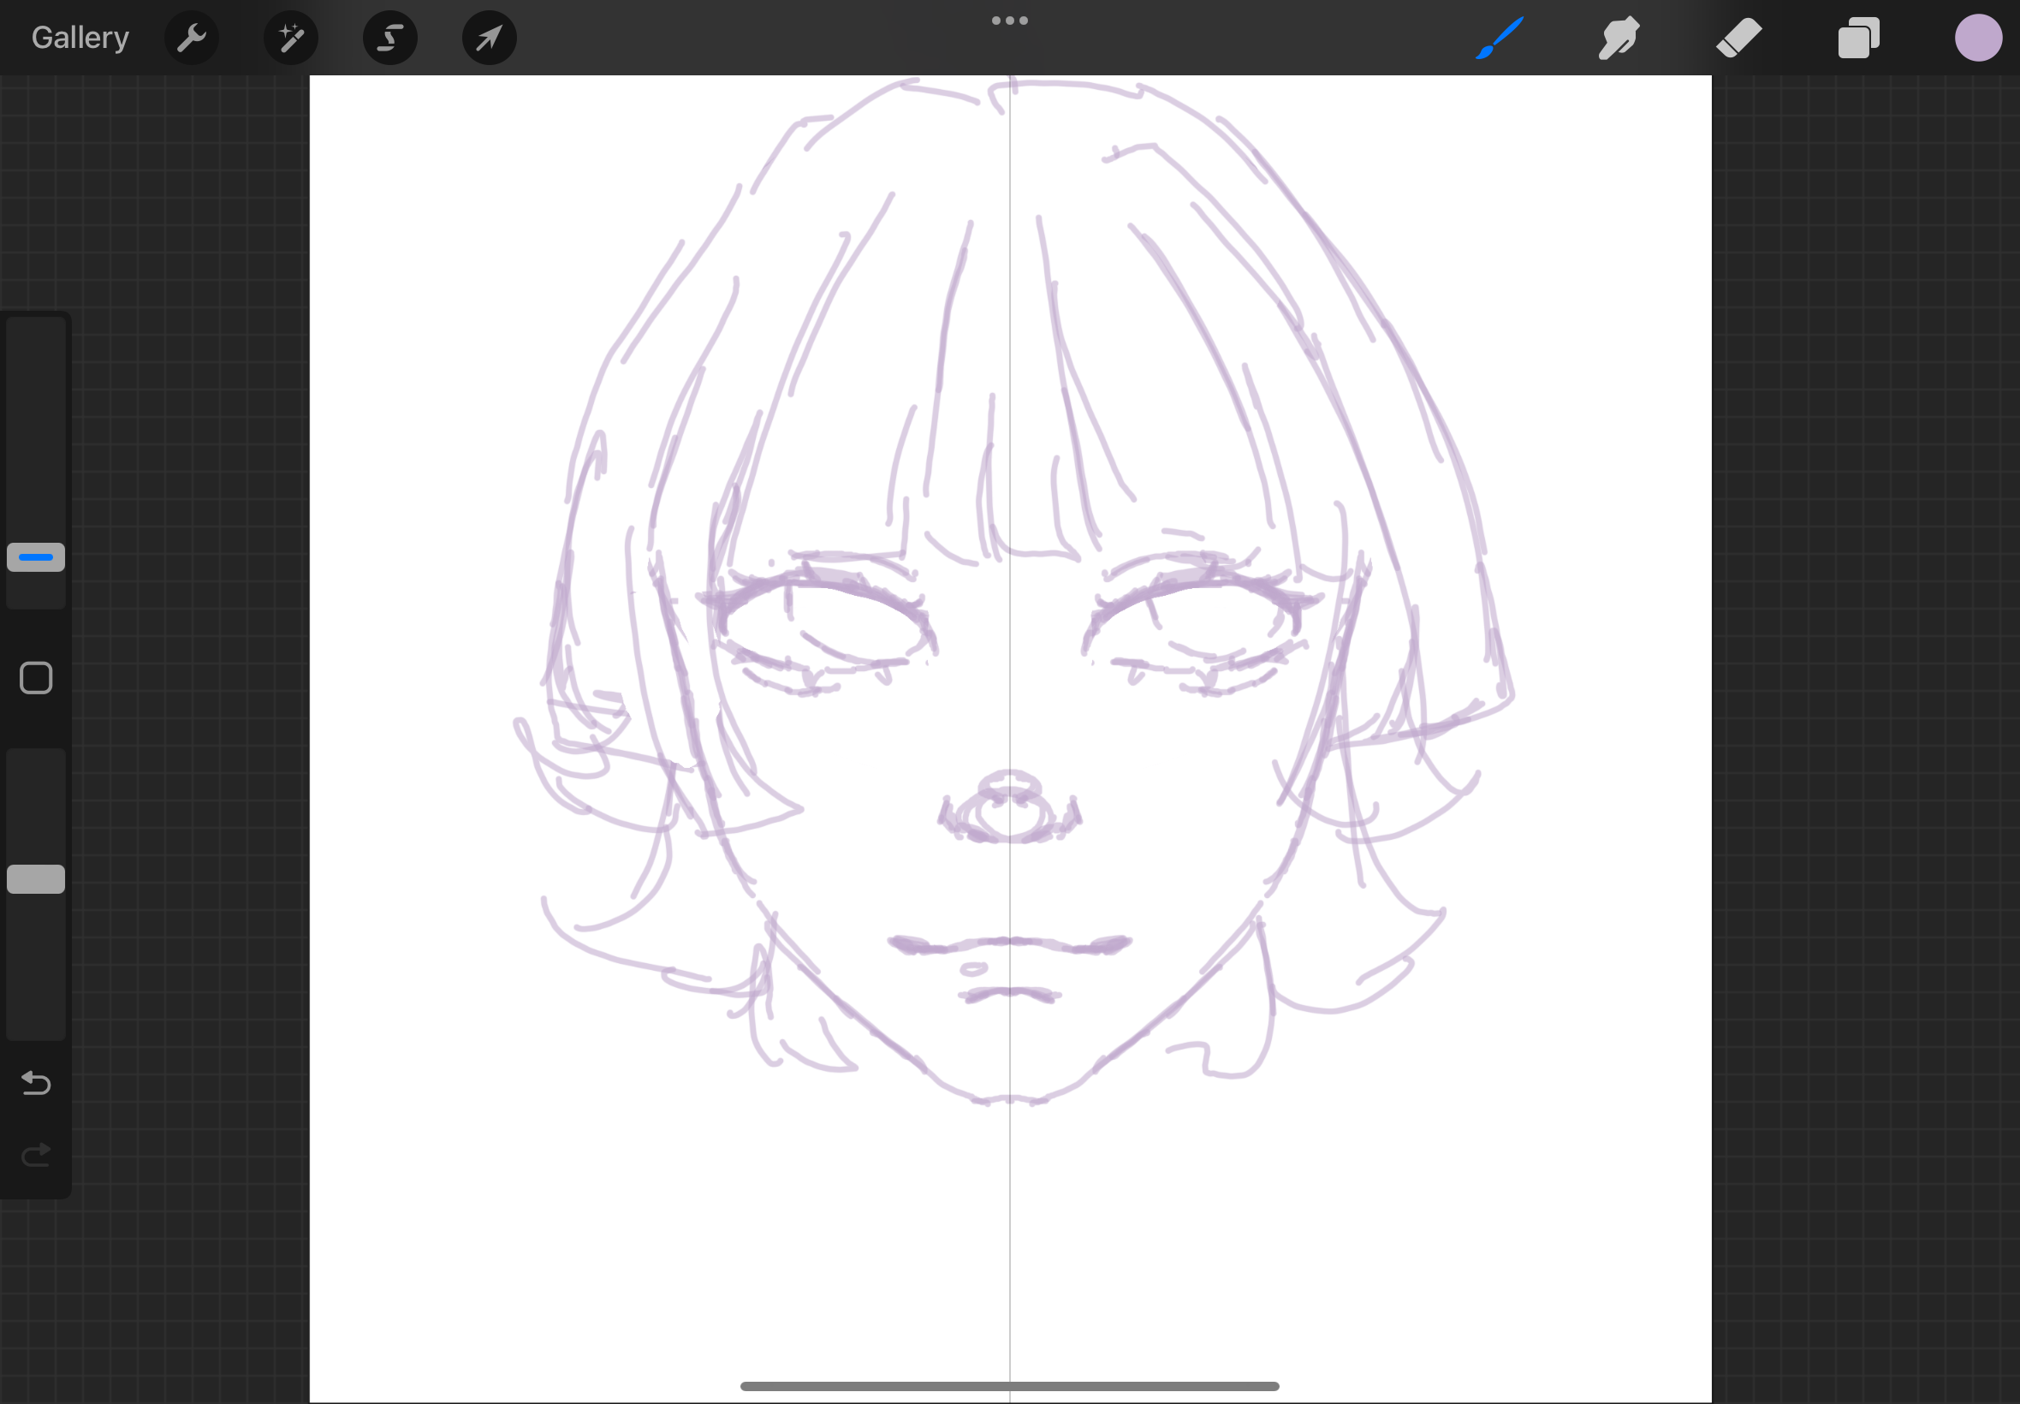
Task: Open the Adjustments magic wand menu
Action: (x=291, y=38)
